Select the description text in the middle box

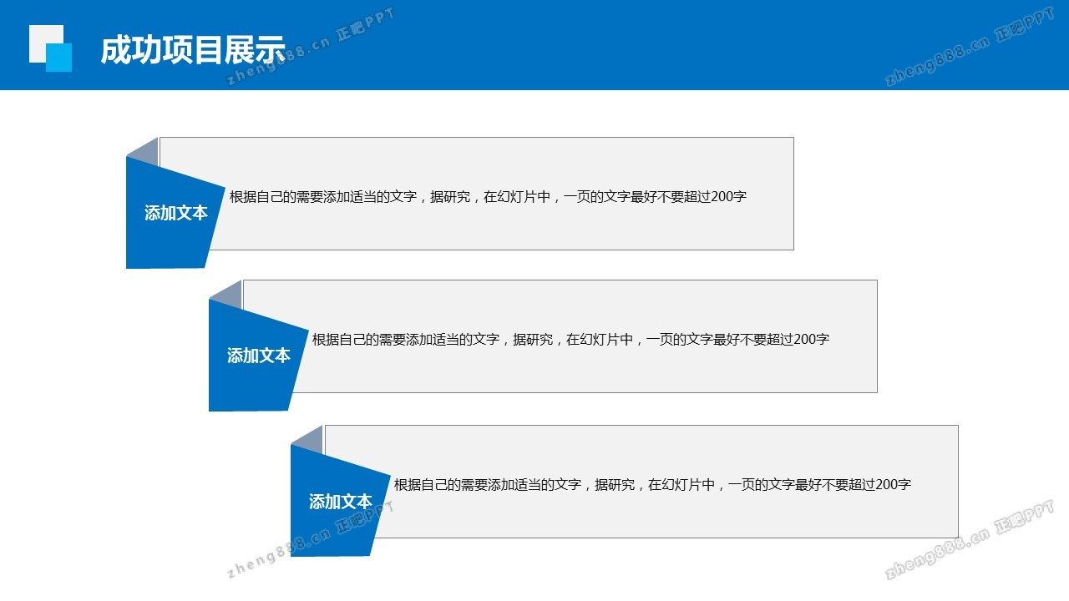point(570,340)
